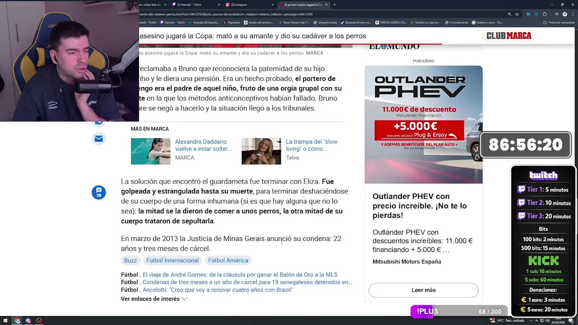Open Alexandra Daddario article thumbnail
The image size is (578, 325).
pyautogui.click(x=150, y=151)
